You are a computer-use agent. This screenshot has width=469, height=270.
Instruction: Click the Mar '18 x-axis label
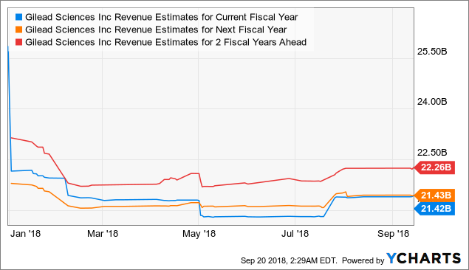point(103,234)
